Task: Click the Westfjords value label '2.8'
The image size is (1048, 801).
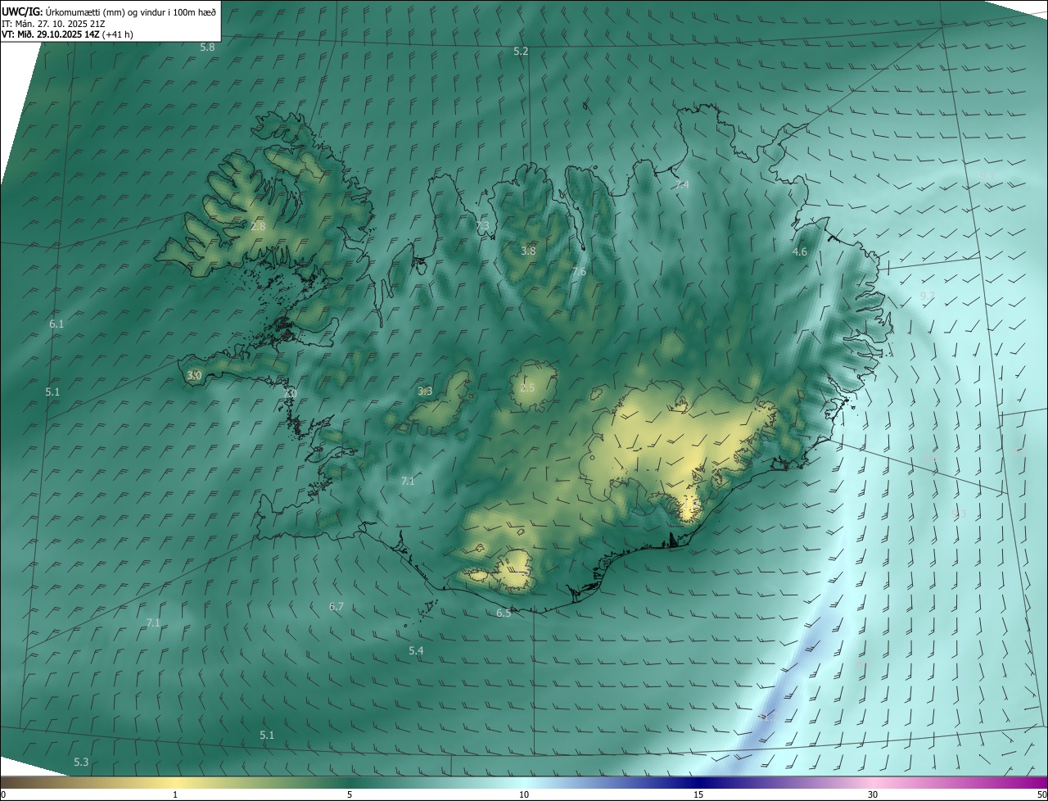Action: point(258,226)
